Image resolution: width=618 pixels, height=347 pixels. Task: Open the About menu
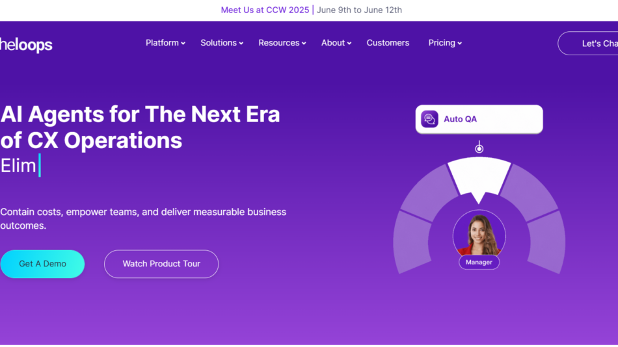click(x=336, y=43)
